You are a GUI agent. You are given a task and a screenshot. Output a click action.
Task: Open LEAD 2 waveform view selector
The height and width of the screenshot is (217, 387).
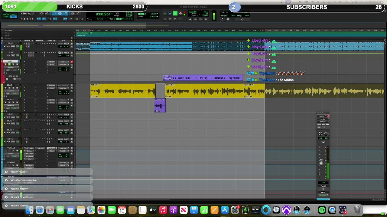tap(11, 105)
